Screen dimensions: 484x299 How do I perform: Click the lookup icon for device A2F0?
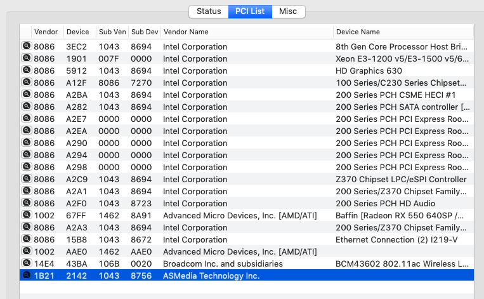27,203
